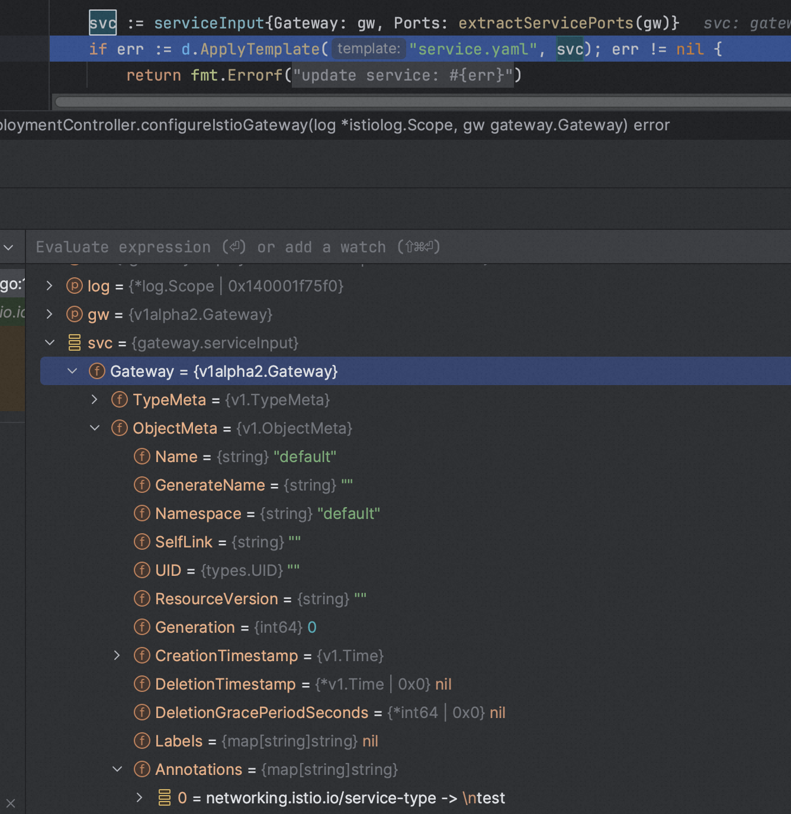This screenshot has height=814, width=791.
Task: Click "service.yaml" string in the code
Action: coord(473,49)
